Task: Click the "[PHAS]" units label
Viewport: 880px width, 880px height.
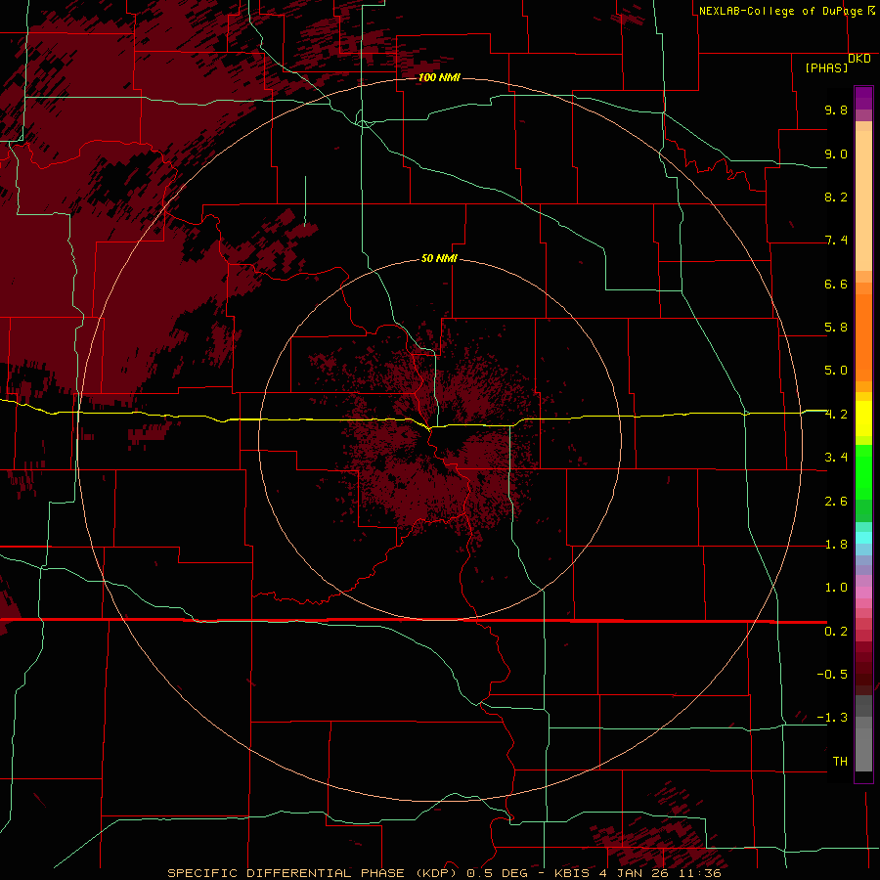Action: pos(826,68)
